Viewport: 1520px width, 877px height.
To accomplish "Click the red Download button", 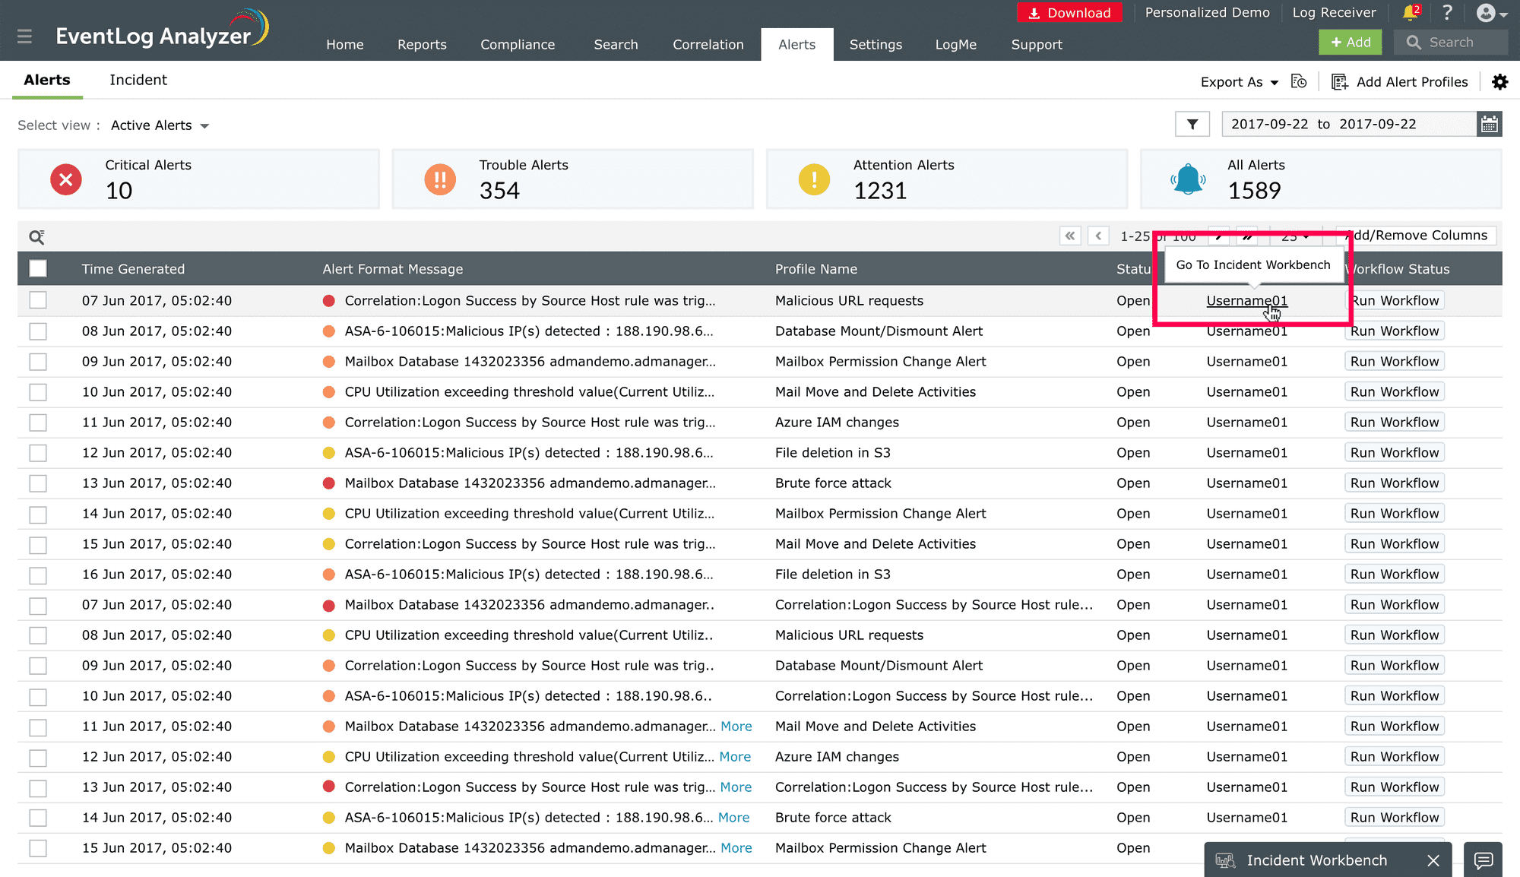I will [x=1069, y=13].
